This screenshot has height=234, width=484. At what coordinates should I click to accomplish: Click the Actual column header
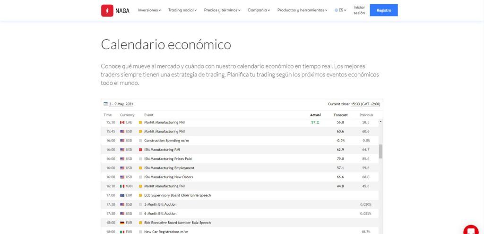pos(315,115)
